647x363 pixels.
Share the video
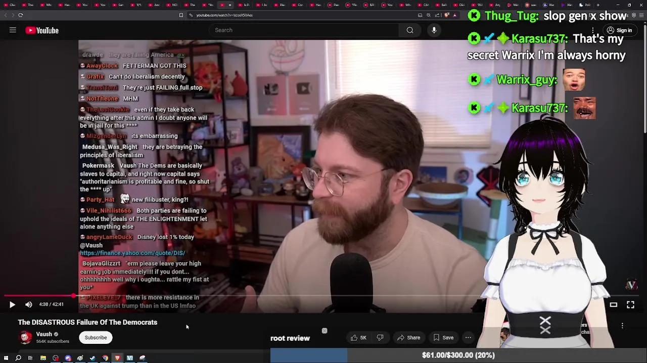click(408, 338)
